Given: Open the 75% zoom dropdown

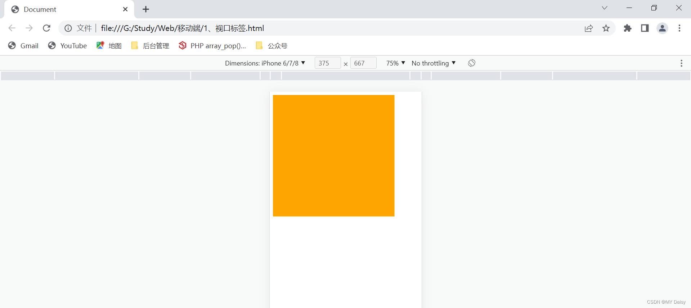Looking at the screenshot, I should 396,63.
